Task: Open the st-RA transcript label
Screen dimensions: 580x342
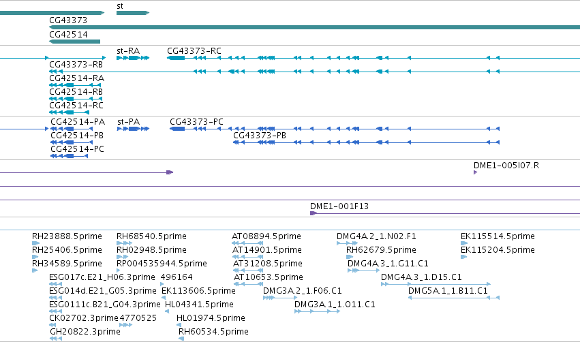Action: pos(128,51)
